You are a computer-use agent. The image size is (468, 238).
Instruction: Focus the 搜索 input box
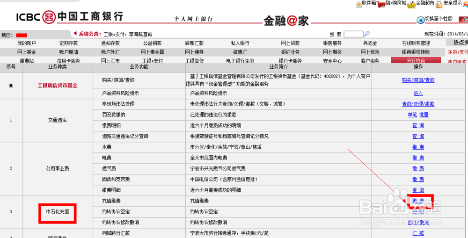354,34
